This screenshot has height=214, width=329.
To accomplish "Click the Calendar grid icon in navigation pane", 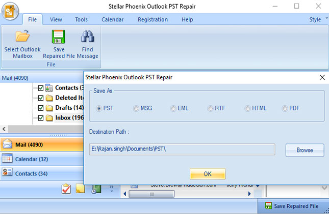I will click(7, 159).
